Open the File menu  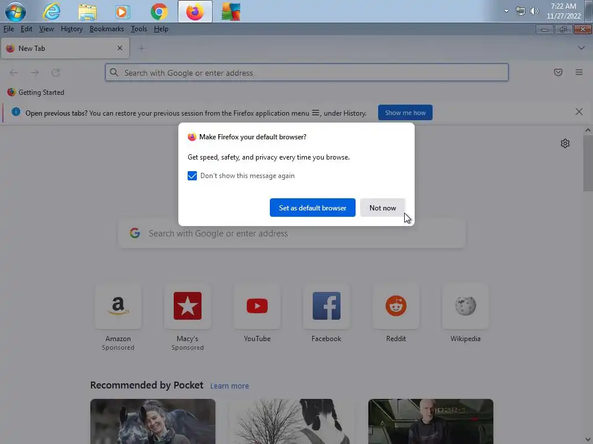coord(8,29)
